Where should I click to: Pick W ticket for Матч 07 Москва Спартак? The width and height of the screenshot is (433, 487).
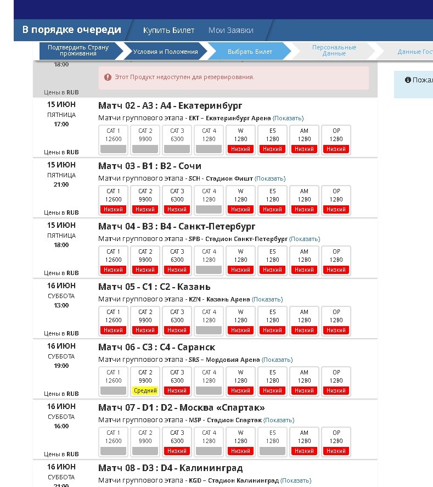coord(240,441)
